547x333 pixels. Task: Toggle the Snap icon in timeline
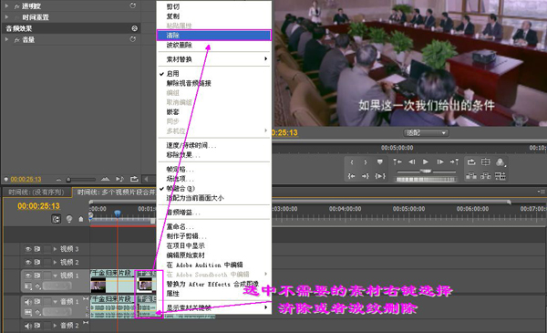pyautogui.click(x=57, y=219)
